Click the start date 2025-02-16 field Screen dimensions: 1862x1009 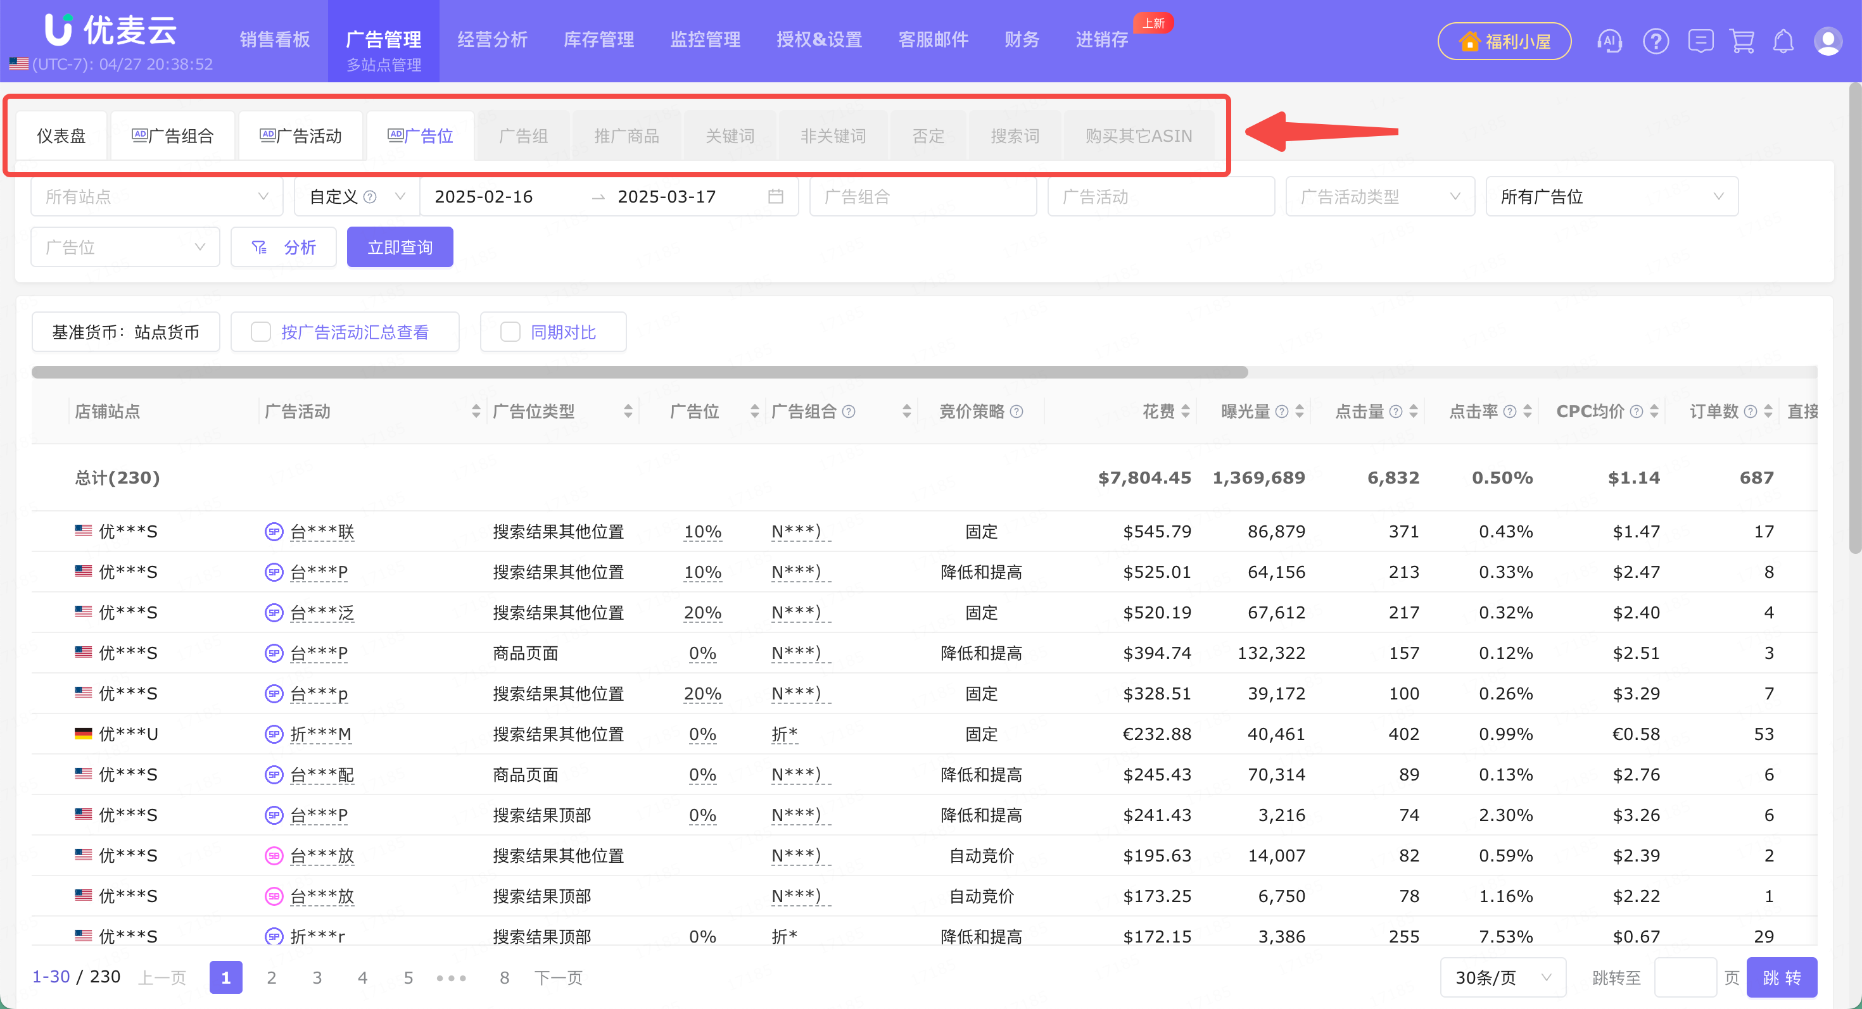[x=484, y=196]
